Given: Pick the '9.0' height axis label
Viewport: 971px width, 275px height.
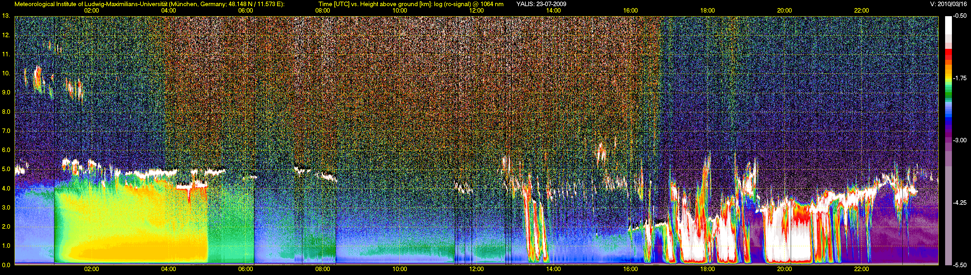Looking at the screenshot, I should pos(6,92).
